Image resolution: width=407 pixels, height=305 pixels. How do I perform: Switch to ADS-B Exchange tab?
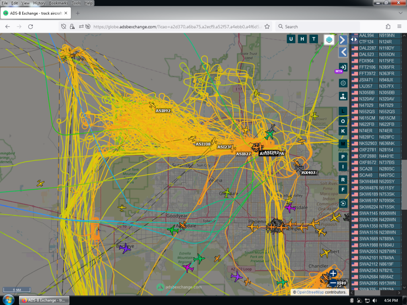36,13
